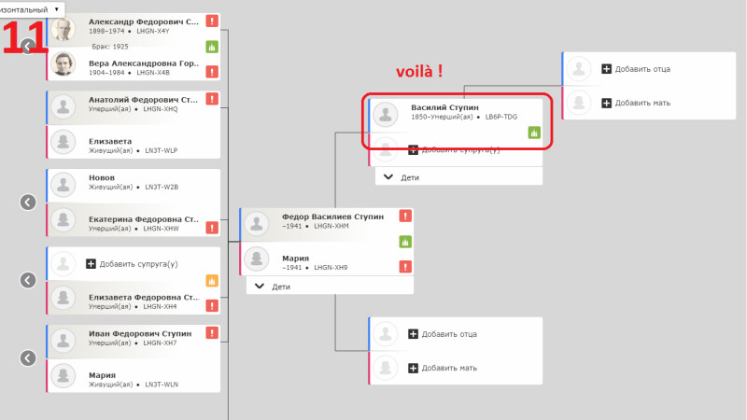The height and width of the screenshot is (420, 747).
Task: Click red warning icon on Александр Федорович card
Action: coord(212,21)
